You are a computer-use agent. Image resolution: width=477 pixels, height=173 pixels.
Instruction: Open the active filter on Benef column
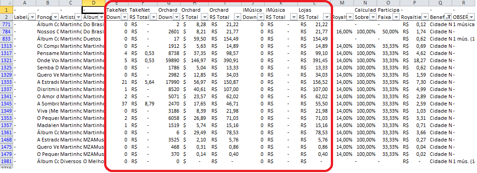coord(448,17)
